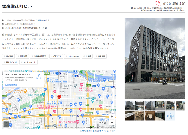
Task: Click the red phone icon beside 0120-456-440
Action: 158,4
